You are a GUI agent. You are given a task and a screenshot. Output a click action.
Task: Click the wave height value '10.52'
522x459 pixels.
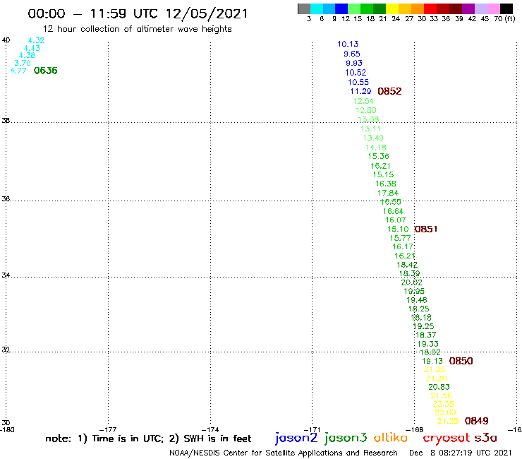[x=356, y=72]
